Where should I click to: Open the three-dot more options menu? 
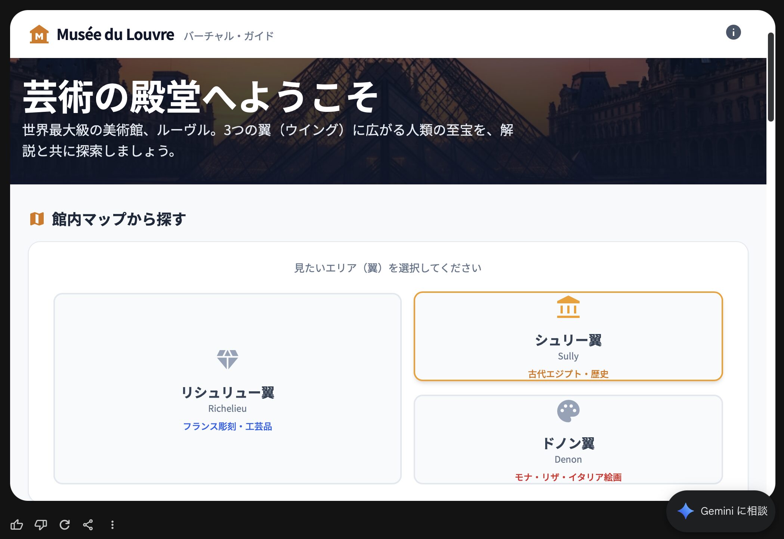[x=112, y=524]
